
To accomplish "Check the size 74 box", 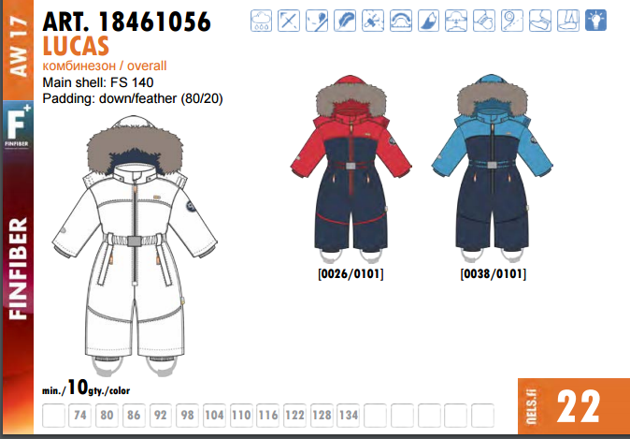I will (x=81, y=416).
